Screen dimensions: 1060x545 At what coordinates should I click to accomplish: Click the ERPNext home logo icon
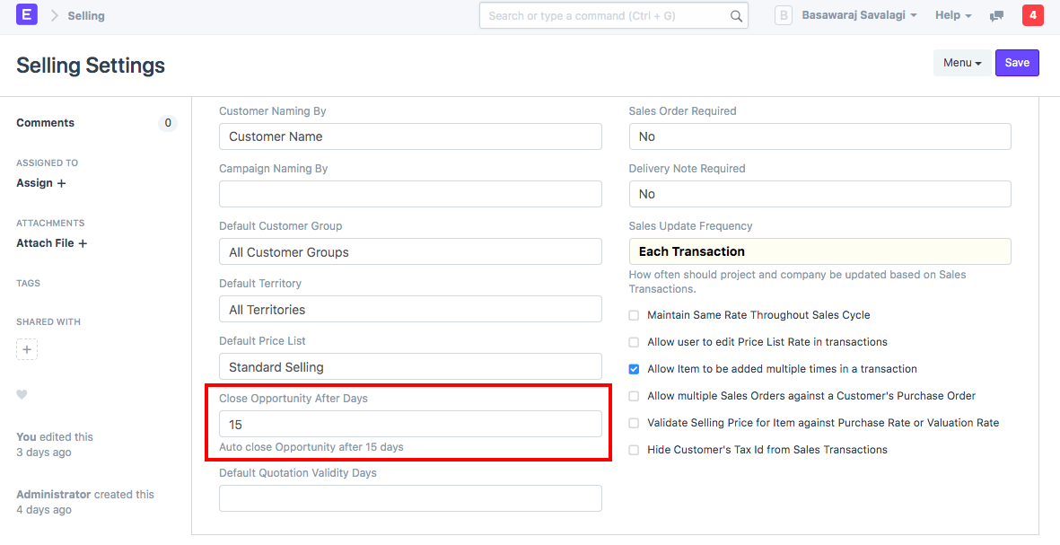pyautogui.click(x=27, y=15)
